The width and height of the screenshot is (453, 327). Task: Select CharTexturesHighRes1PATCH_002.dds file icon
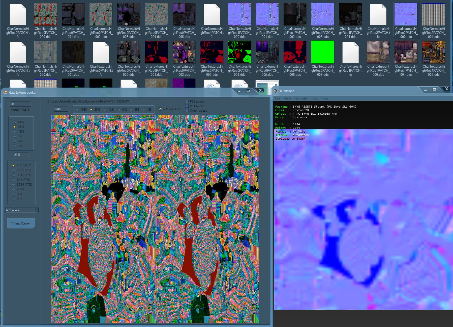434,52
